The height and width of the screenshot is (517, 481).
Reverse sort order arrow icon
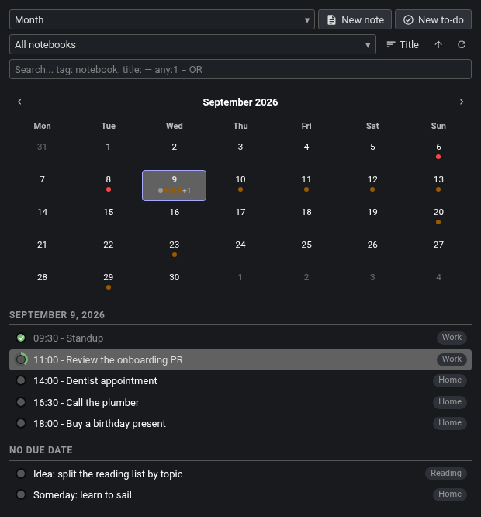(x=438, y=44)
